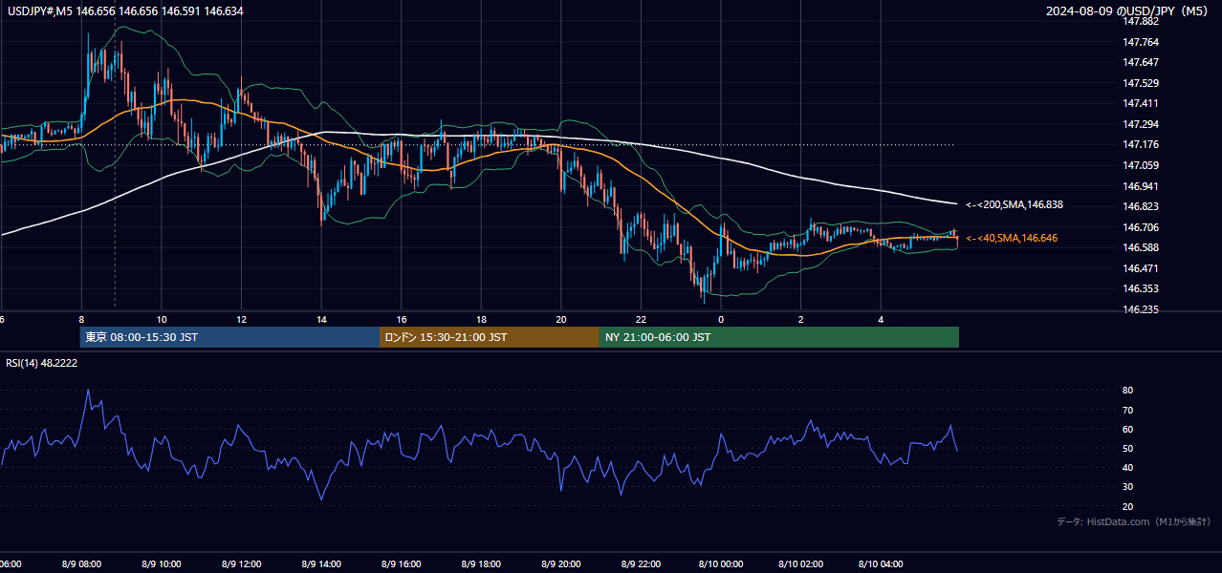Click price axis label 146.706
This screenshot has width=1222, height=573.
pos(1142,227)
